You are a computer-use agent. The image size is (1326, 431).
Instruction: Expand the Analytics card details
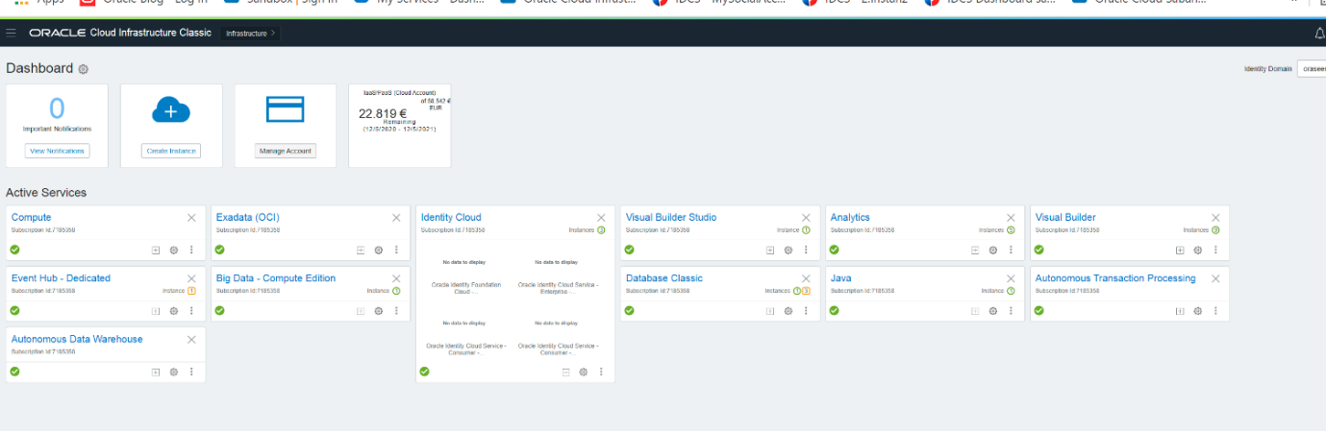click(x=975, y=251)
